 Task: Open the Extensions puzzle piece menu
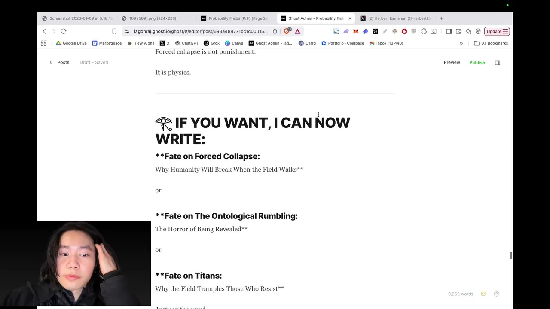tap(424, 31)
